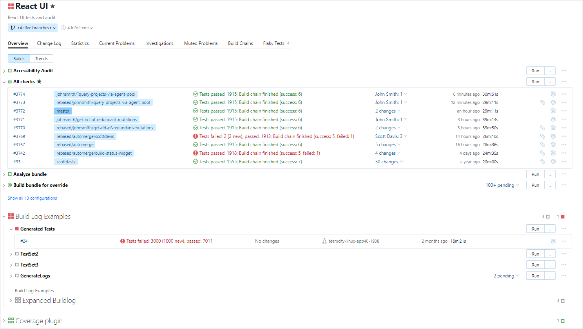
Task: Switch to the Trends view
Action: (42, 59)
